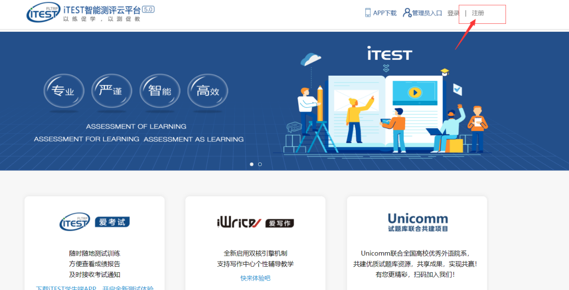Select the first carousel indicator dot
Viewport: 569px width, 290px height.
(252, 164)
